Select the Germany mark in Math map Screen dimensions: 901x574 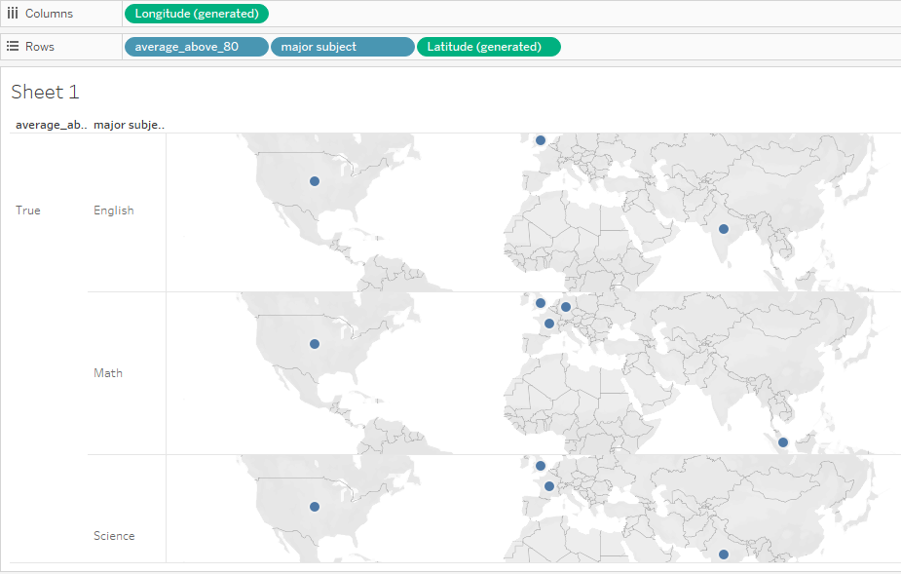(566, 307)
